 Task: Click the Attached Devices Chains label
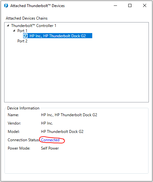[27, 18]
